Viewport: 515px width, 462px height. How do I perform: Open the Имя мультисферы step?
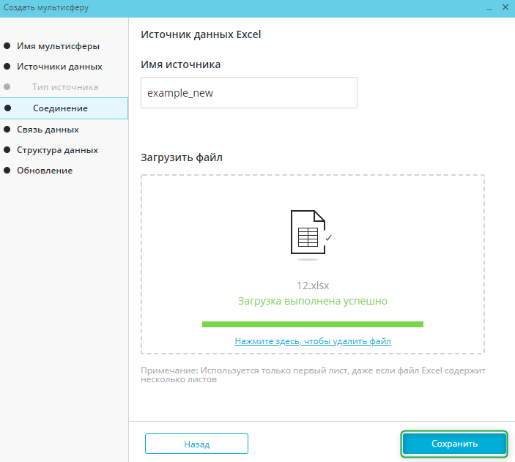(58, 46)
